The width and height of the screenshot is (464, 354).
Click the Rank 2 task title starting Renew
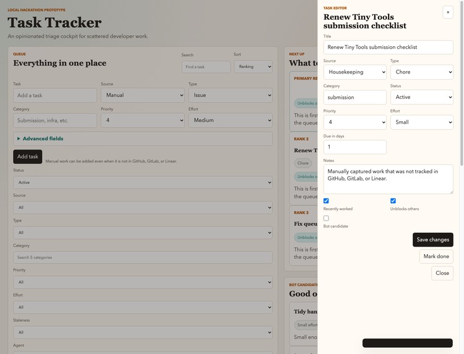[x=306, y=150]
